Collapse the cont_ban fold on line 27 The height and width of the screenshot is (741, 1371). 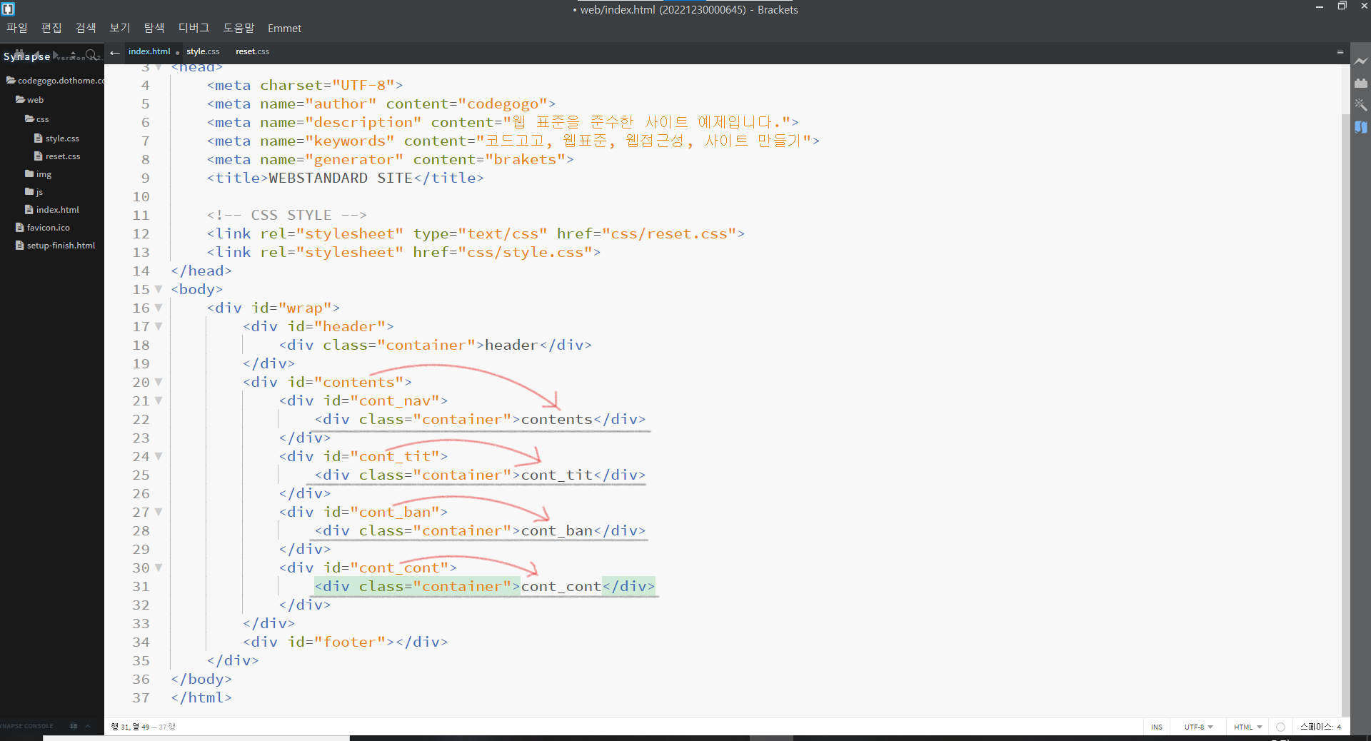tap(159, 512)
